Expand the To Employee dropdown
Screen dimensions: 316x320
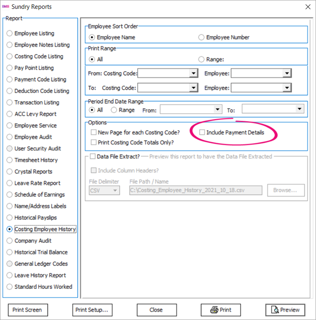click(287, 88)
